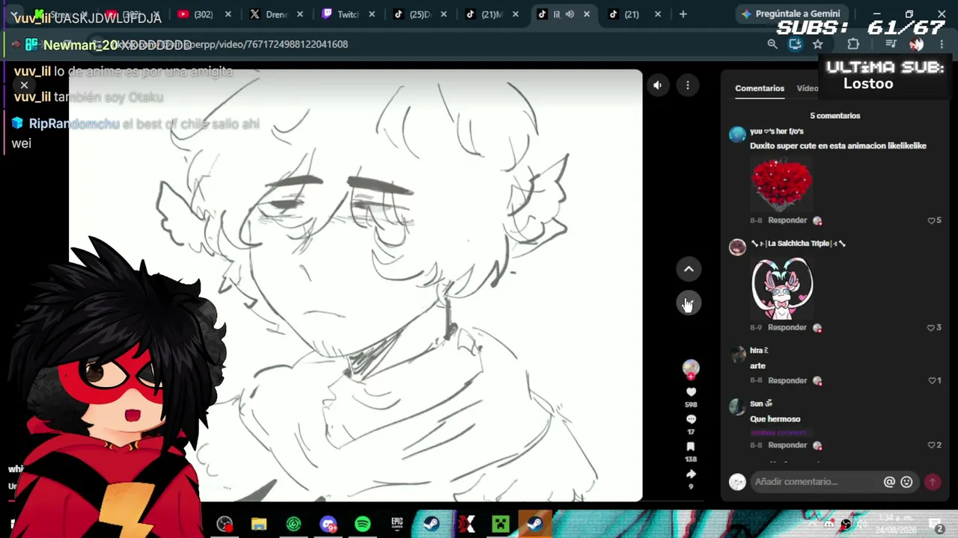Image resolution: width=958 pixels, height=538 pixels.
Task: Bookmark this page with the star icon
Action: coord(818,44)
